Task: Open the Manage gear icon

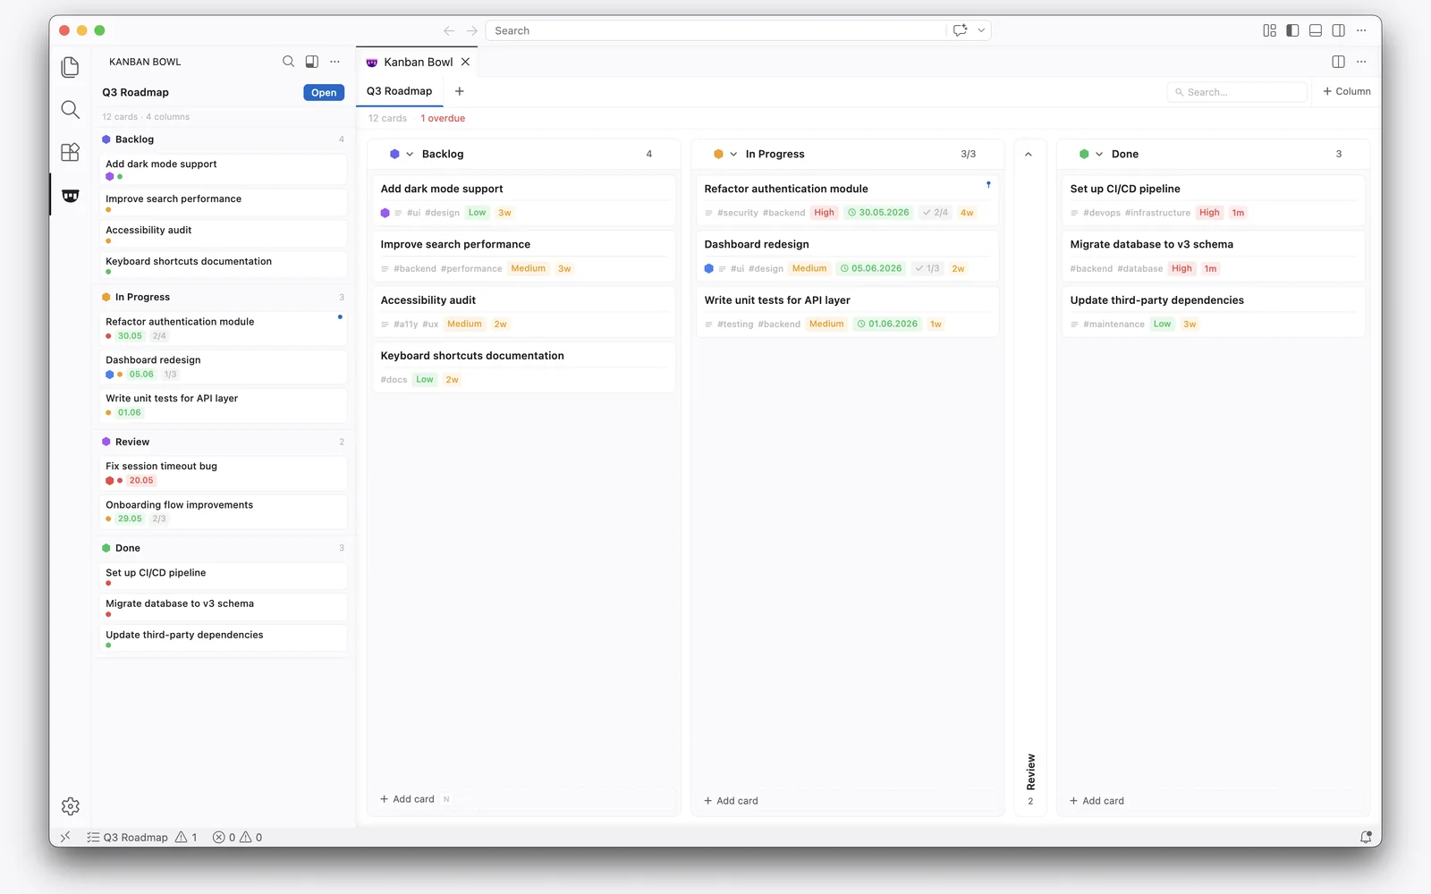Action: [x=70, y=806]
